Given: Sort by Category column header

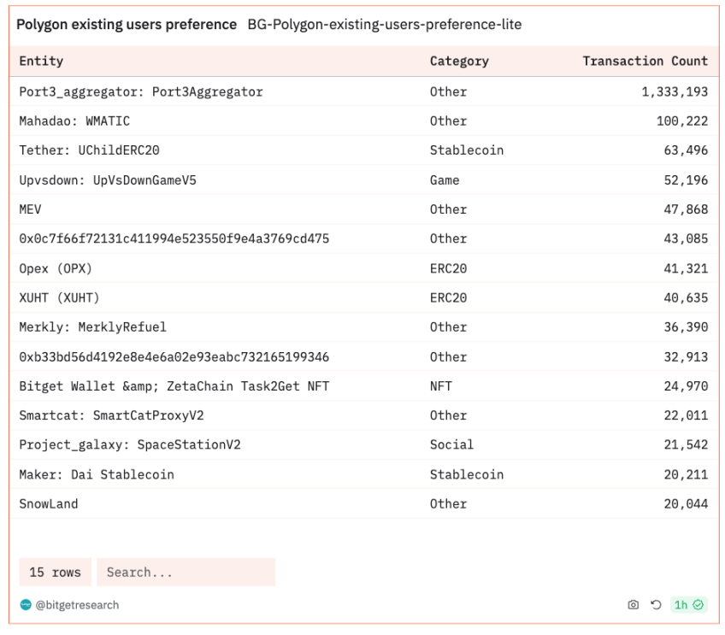Looking at the screenshot, I should coord(459,61).
